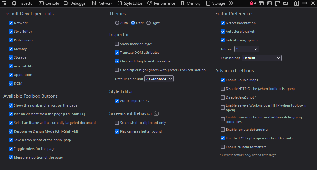The image size is (317, 170).
Task: Click the Enable remote debugging label
Action: [246, 130]
